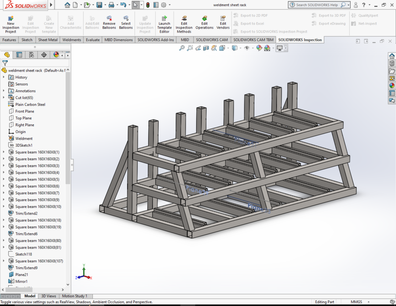The image size is (396, 306).
Task: Switch to the SOLIDWORKS CAM tab
Action: pos(212,40)
